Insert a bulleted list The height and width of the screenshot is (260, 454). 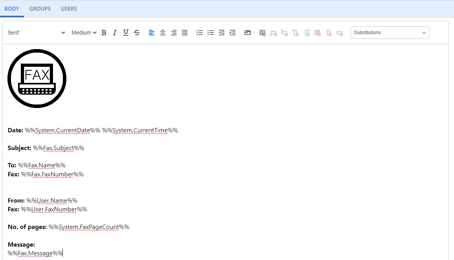211,33
